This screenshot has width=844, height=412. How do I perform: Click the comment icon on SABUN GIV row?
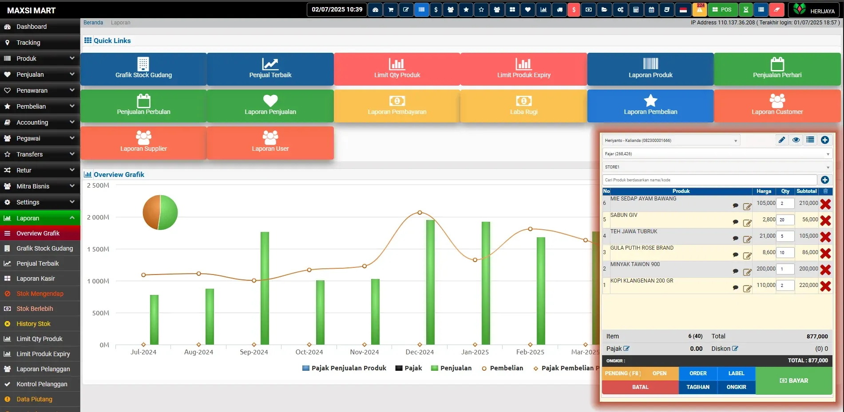pos(735,222)
